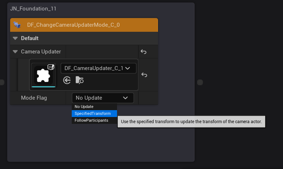Viewport: 283px width, 169px height.
Task: Click the JN_Foundation_11 comment title
Action: (33, 8)
